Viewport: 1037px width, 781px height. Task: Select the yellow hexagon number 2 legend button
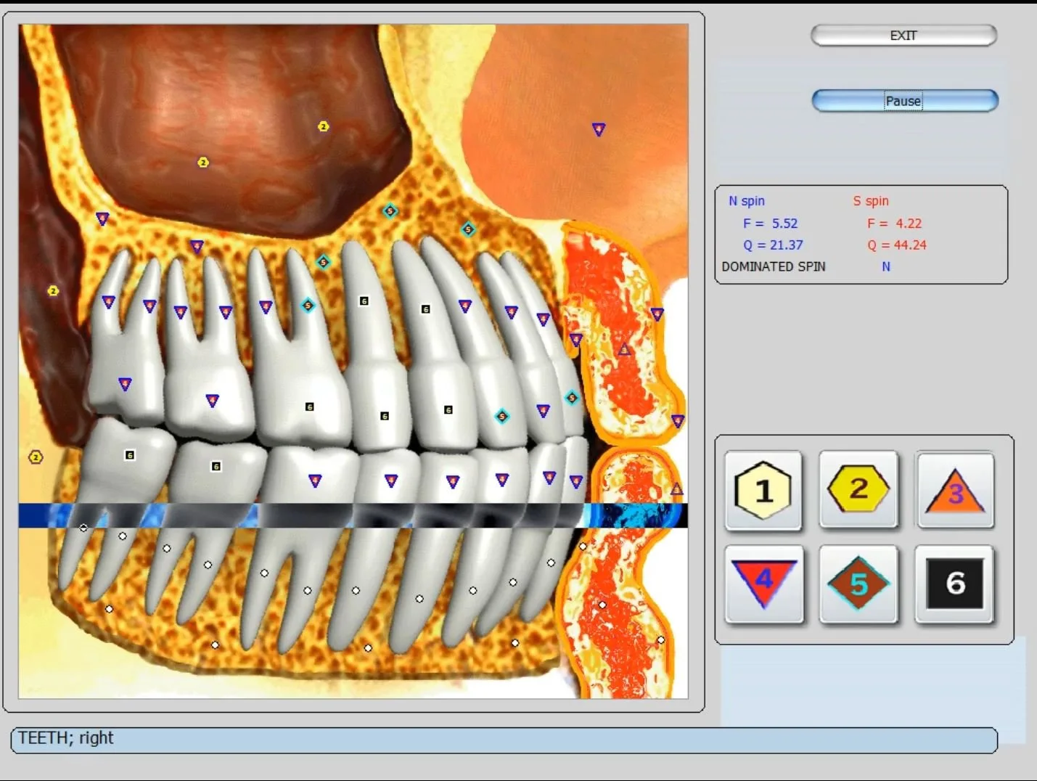coord(858,489)
